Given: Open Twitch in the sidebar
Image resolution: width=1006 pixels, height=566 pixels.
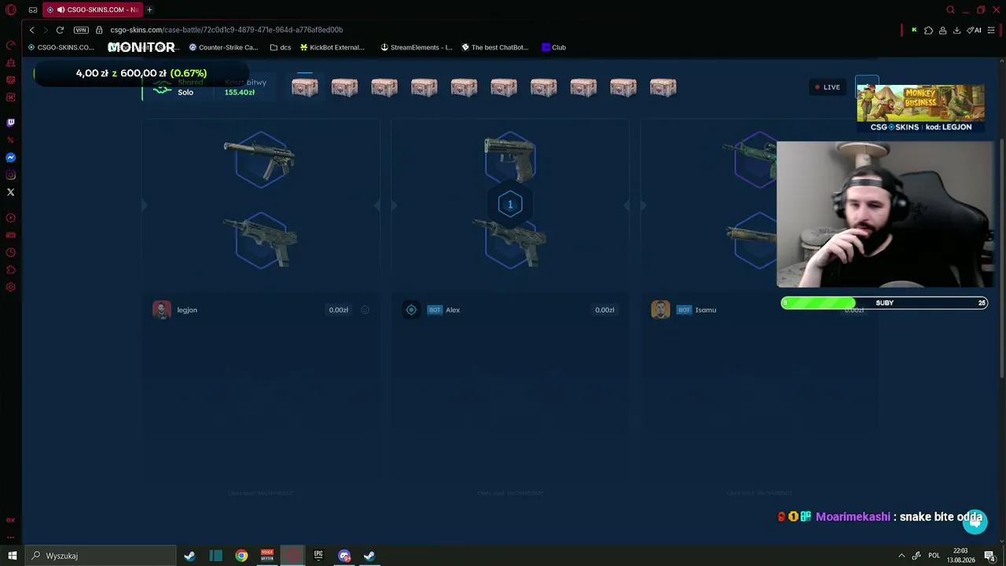Looking at the screenshot, I should click(x=11, y=123).
